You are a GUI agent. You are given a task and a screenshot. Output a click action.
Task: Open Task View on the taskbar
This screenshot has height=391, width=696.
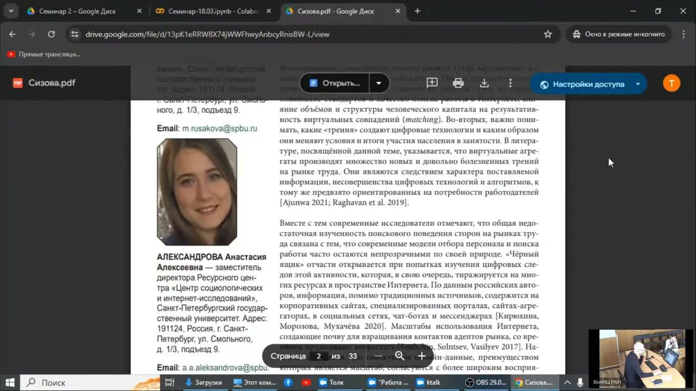(170, 382)
